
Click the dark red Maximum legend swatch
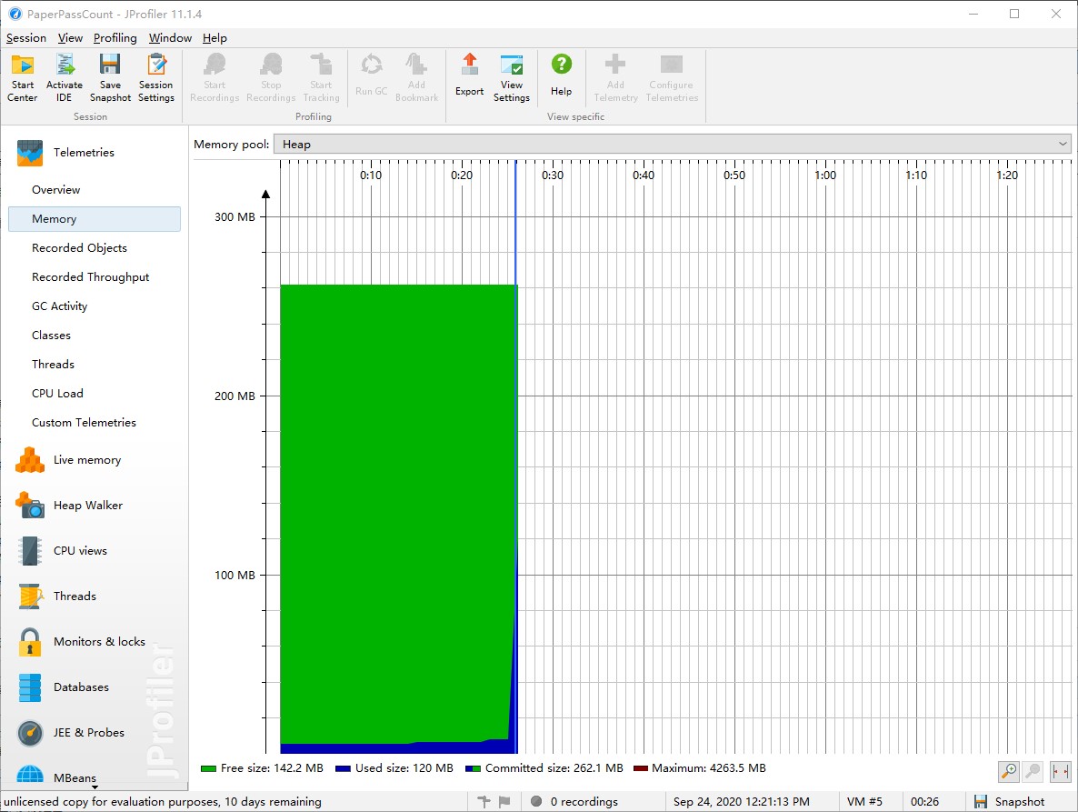[x=640, y=768]
